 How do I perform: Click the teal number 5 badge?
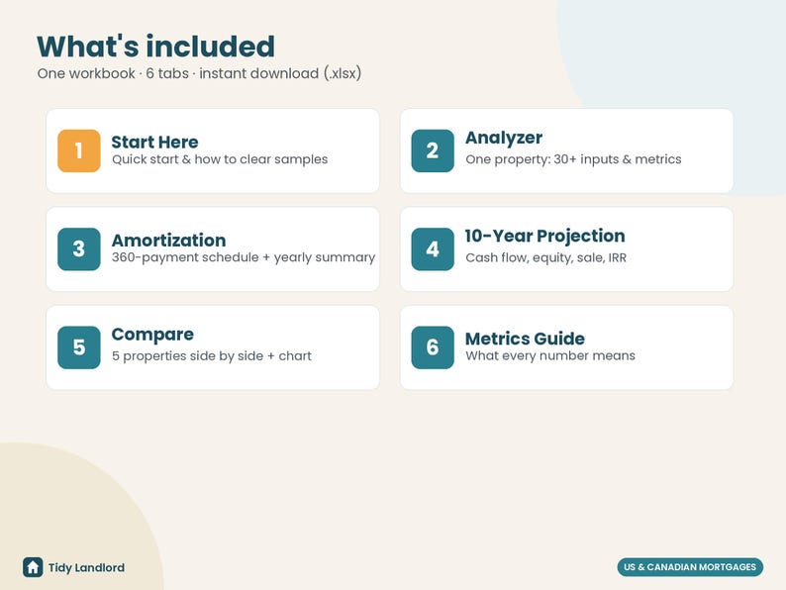[x=79, y=347]
